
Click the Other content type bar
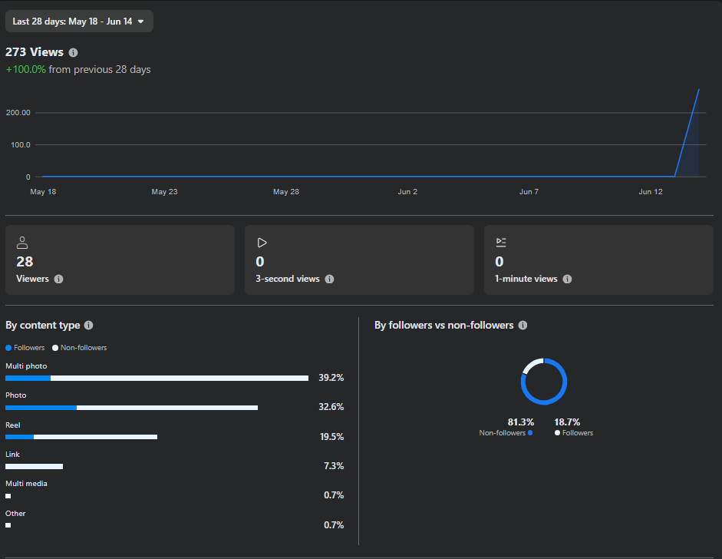pyautogui.click(x=8, y=525)
